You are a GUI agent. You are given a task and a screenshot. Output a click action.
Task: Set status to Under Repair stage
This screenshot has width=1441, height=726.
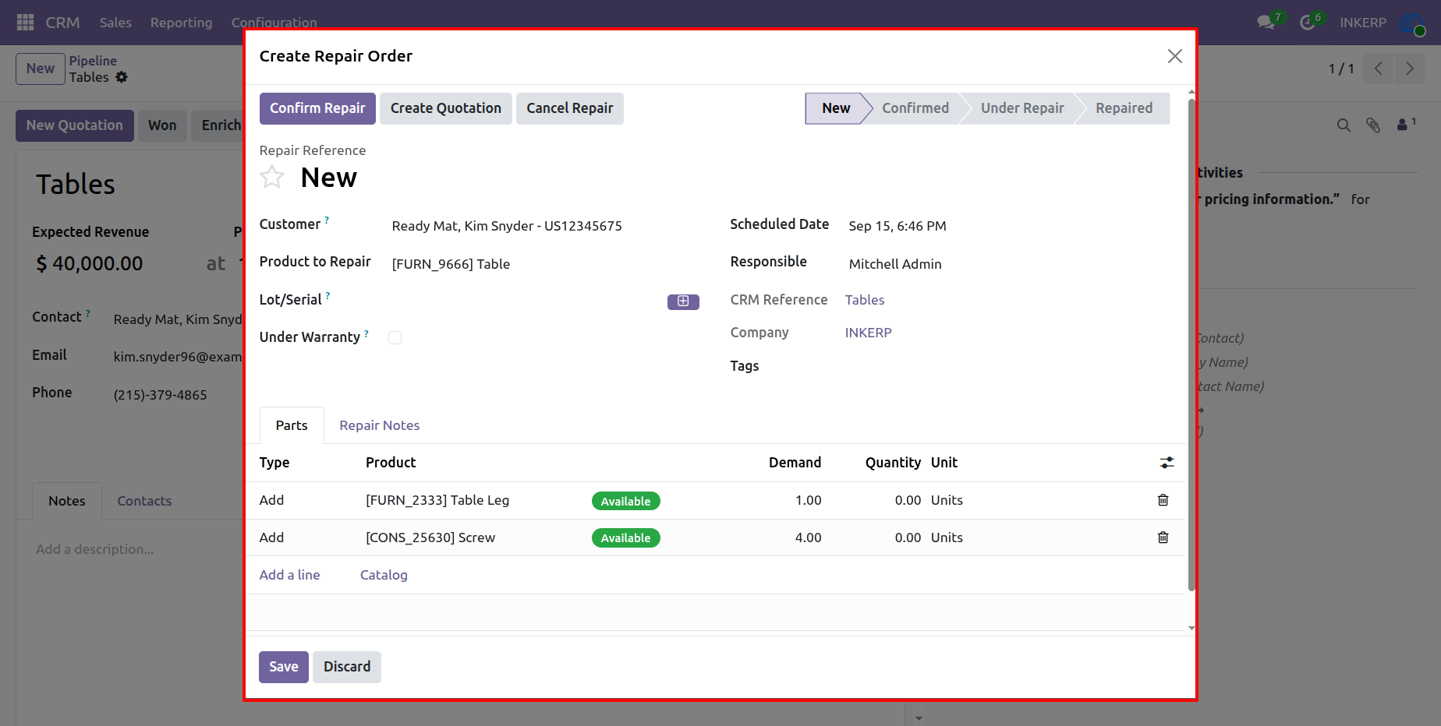[1022, 108]
